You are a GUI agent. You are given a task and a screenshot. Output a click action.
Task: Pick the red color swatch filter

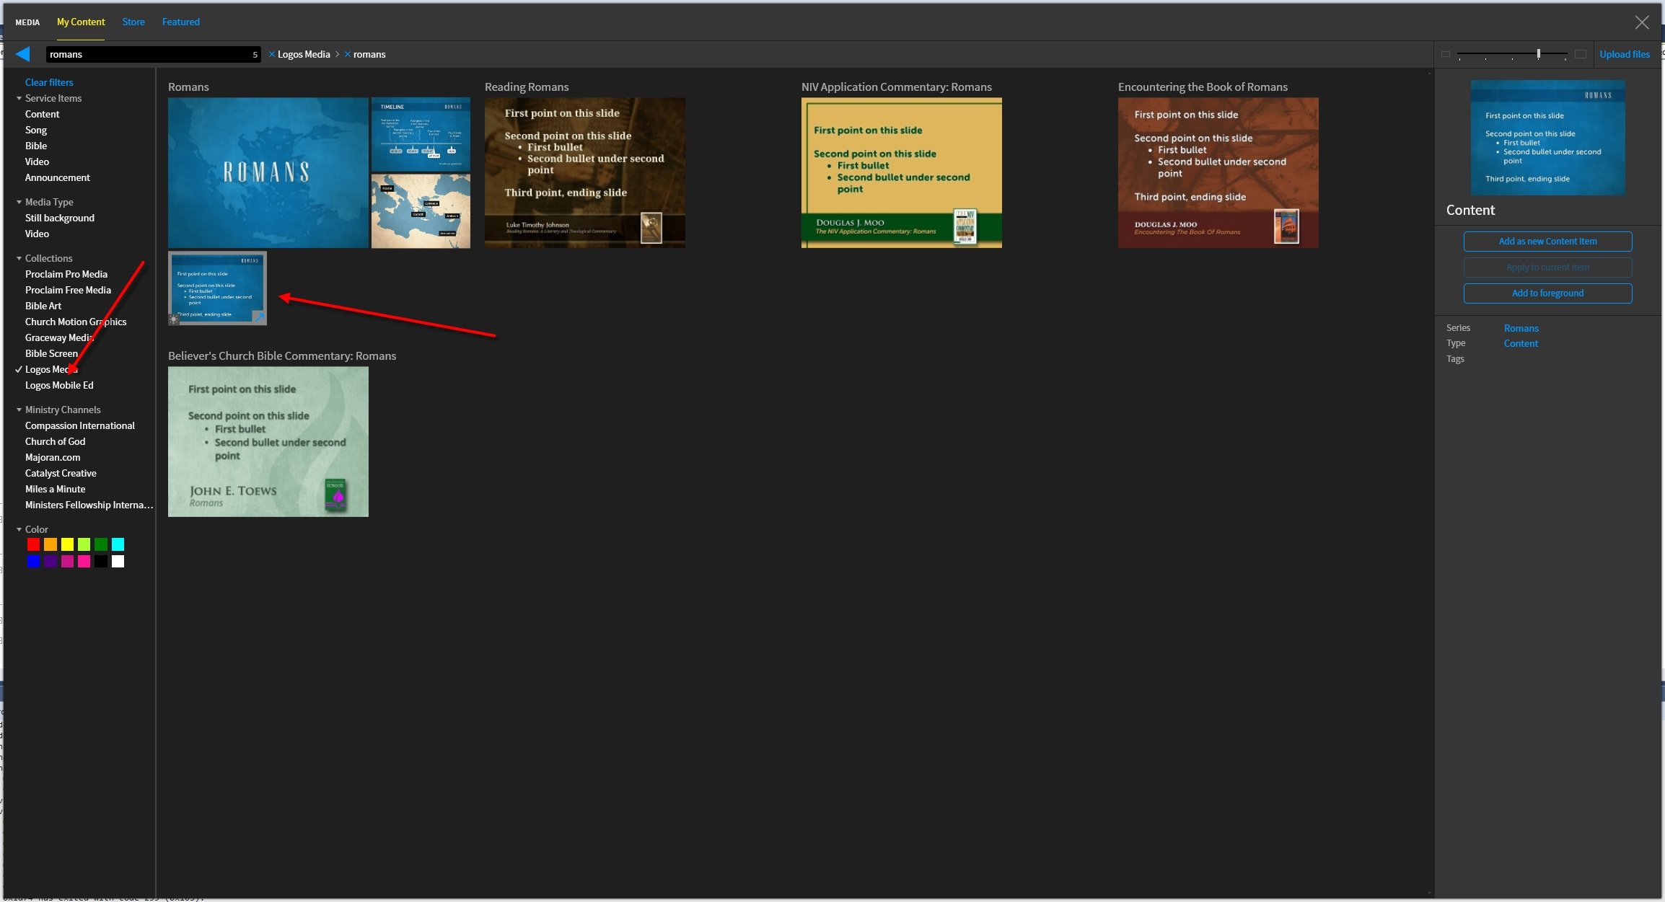pos(33,544)
